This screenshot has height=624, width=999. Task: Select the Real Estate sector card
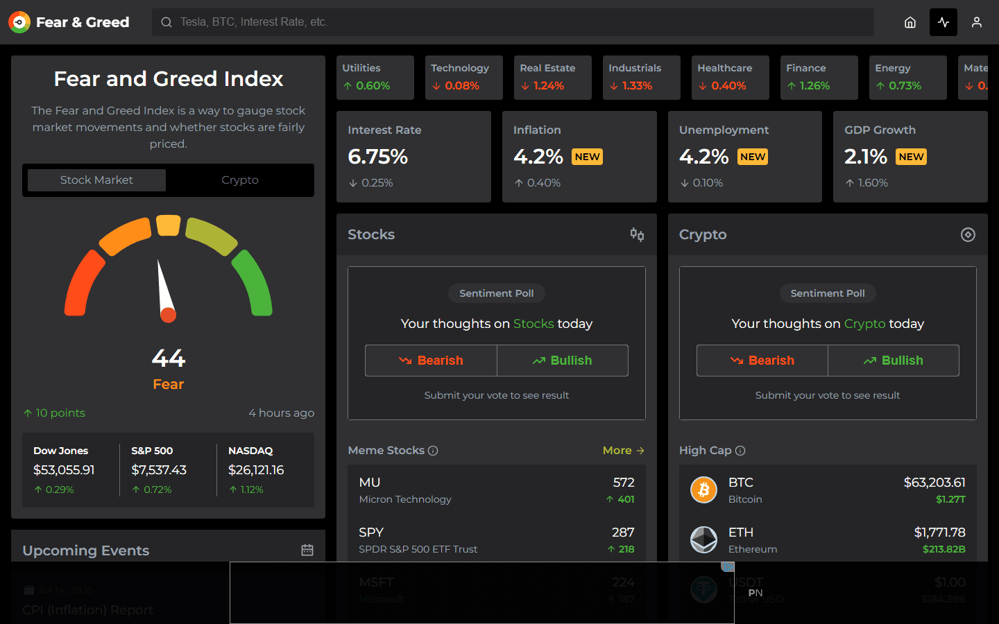pyautogui.click(x=553, y=78)
